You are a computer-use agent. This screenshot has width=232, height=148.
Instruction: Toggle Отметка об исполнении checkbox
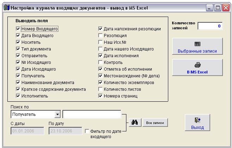pos(100,69)
